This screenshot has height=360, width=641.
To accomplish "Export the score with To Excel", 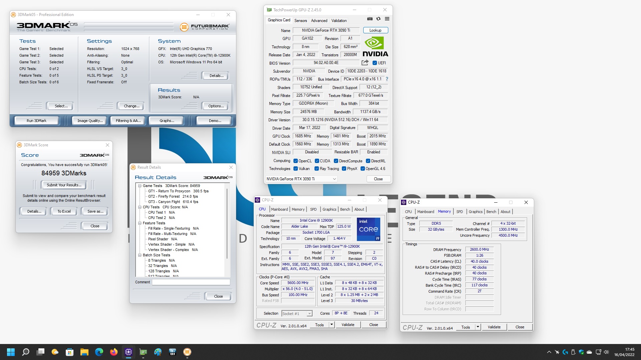I will (64, 211).
